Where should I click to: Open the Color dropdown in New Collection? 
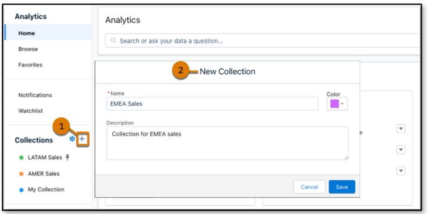click(x=337, y=104)
